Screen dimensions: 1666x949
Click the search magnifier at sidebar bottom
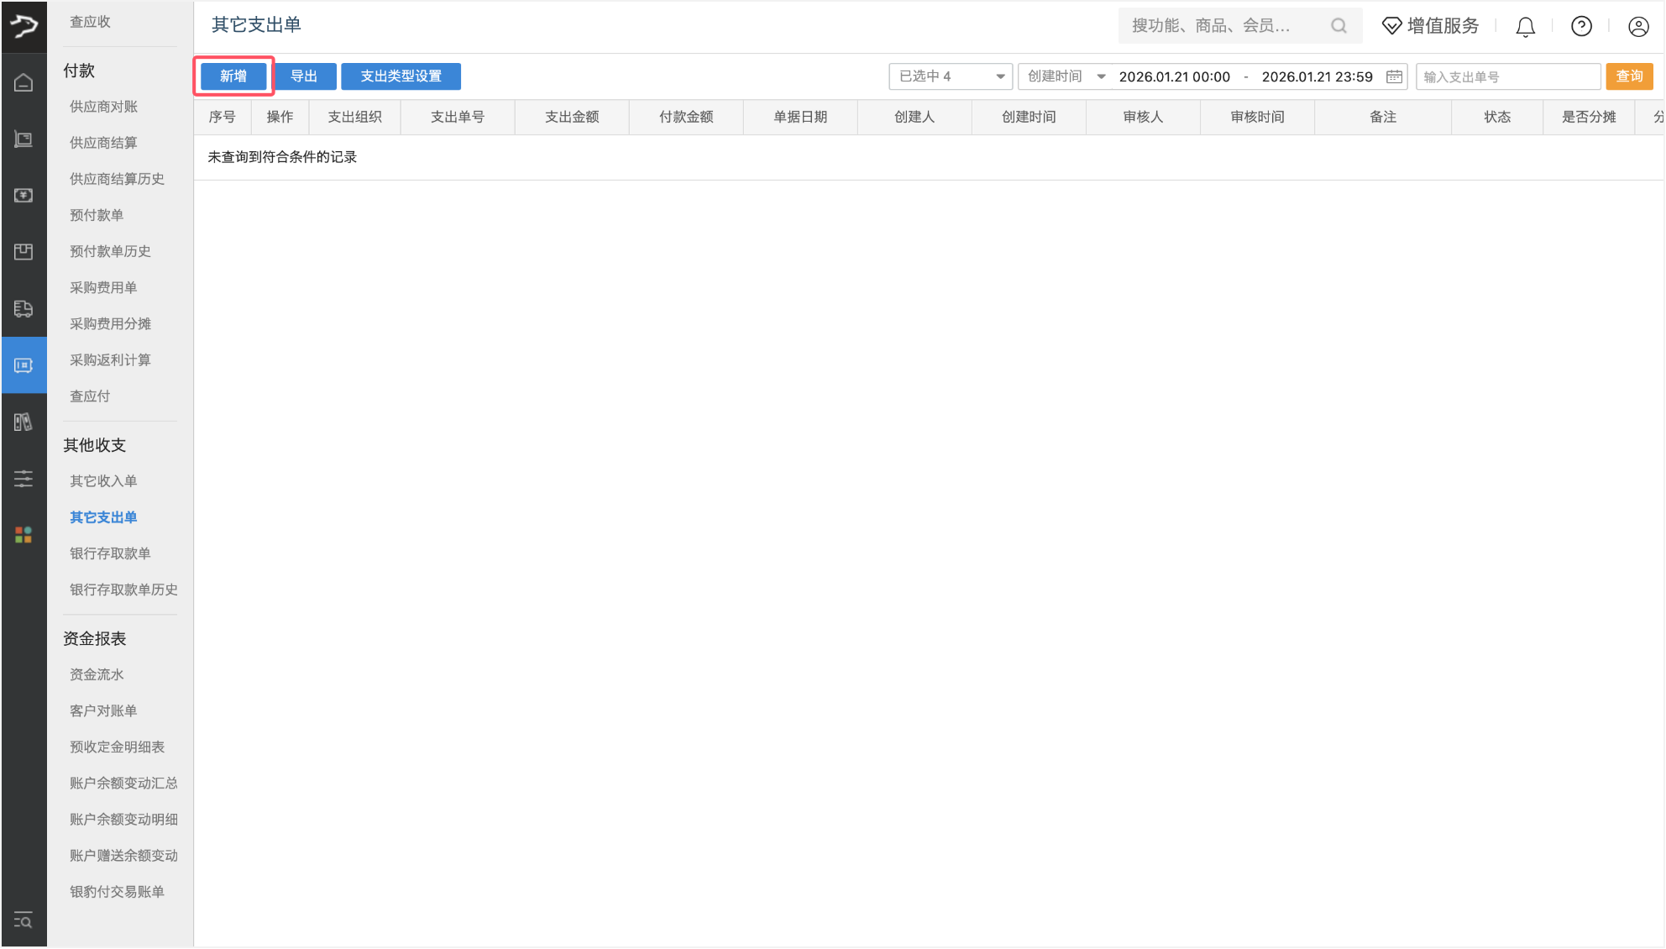tap(24, 920)
